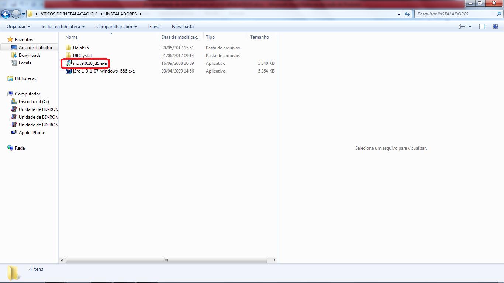
Task: Open the view options dropdown arrow
Action: [470, 27]
